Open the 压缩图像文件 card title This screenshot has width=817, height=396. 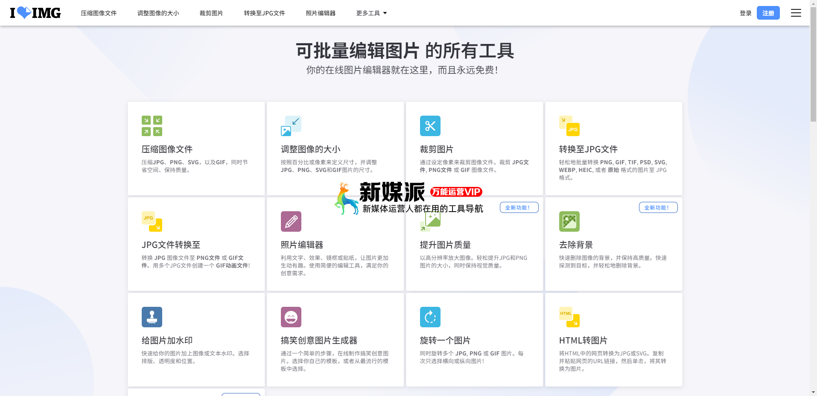(167, 149)
